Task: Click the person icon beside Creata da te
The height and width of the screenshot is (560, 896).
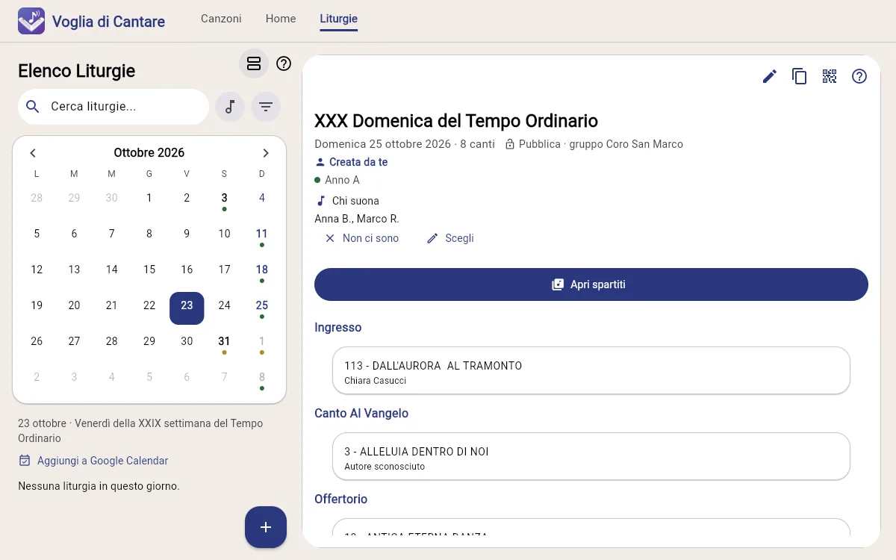Action: [320, 162]
